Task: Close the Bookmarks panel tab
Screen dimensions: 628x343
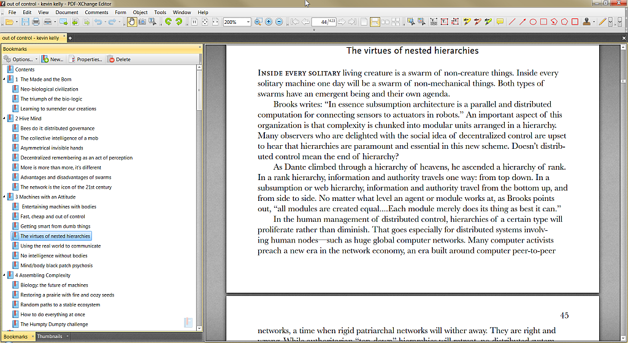Action: tap(33, 336)
